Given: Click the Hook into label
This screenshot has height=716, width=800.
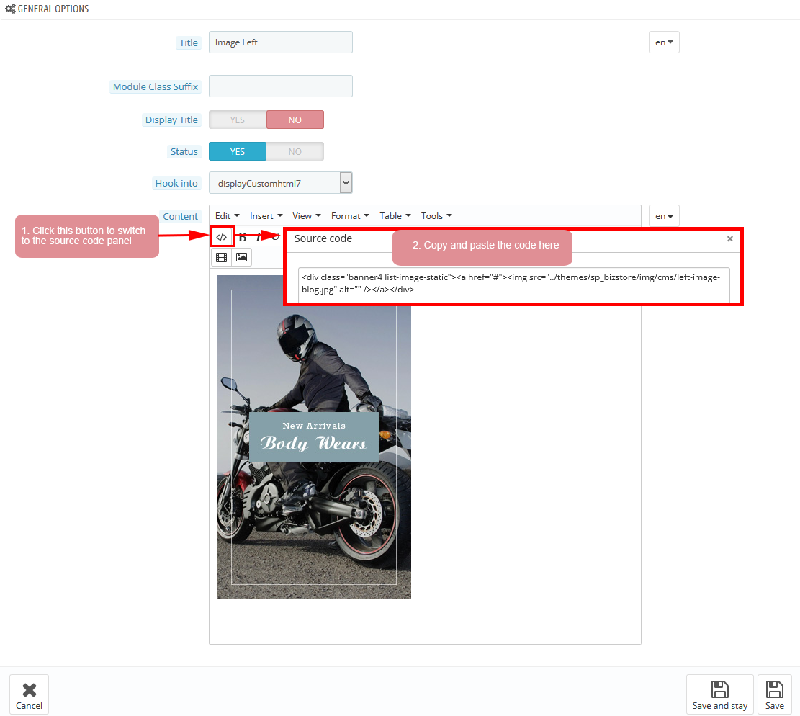Looking at the screenshot, I should coord(176,183).
